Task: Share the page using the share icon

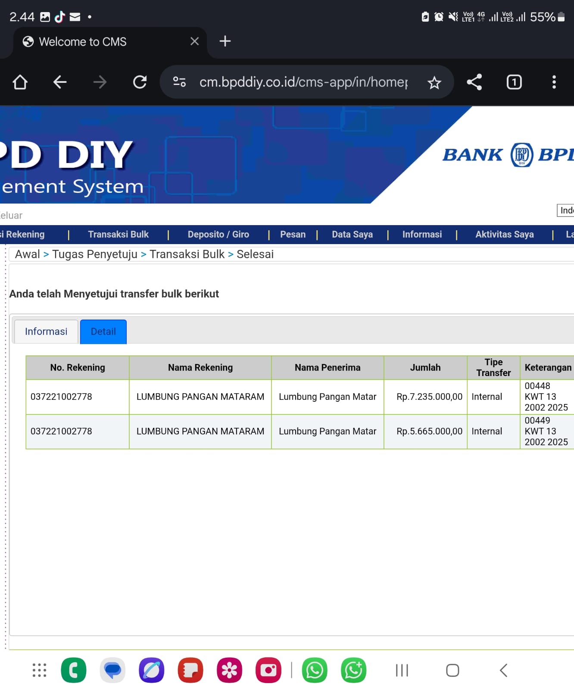Action: [x=474, y=82]
